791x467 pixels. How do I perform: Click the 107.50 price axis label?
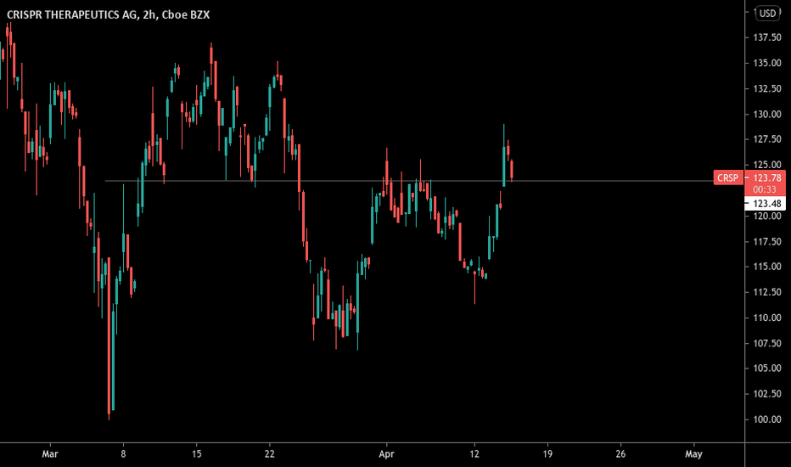point(766,343)
